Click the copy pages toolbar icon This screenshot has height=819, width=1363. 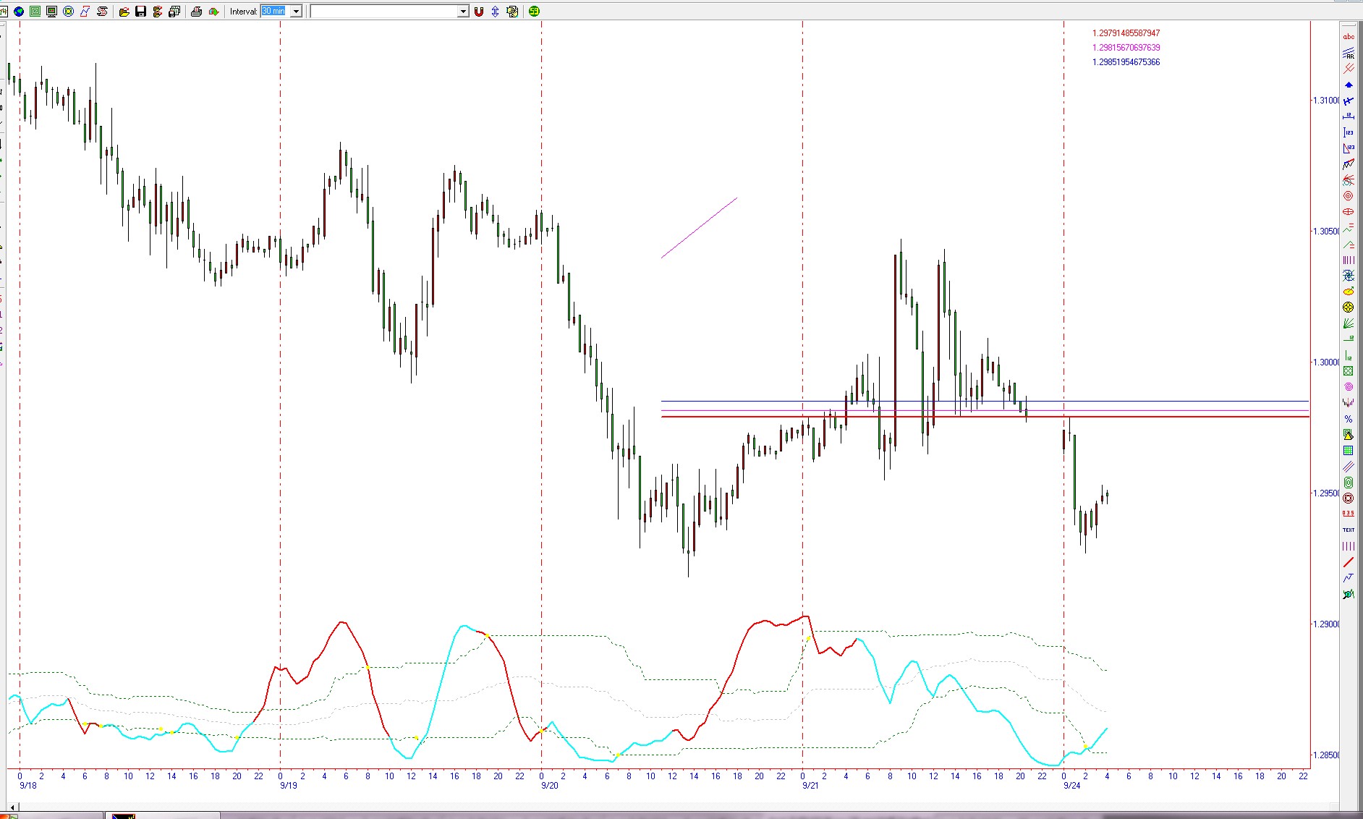174,12
